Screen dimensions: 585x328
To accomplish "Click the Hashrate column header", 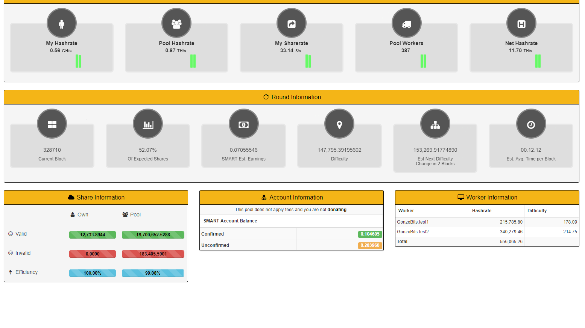I will (x=482, y=211).
